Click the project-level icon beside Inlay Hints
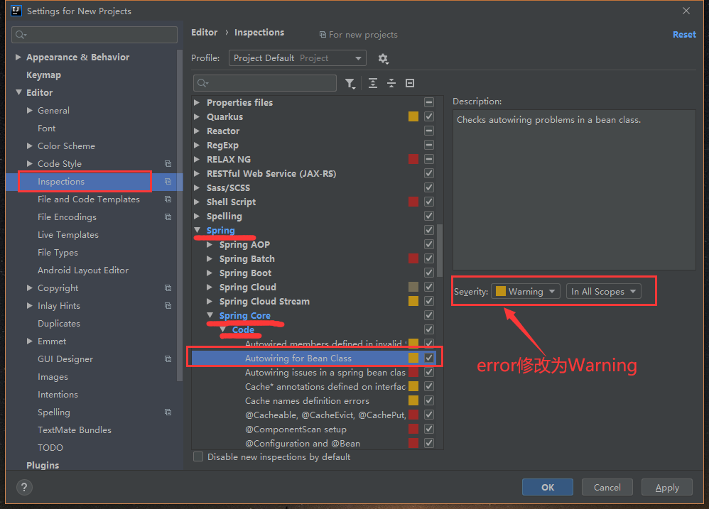This screenshot has width=709, height=509. click(x=168, y=306)
